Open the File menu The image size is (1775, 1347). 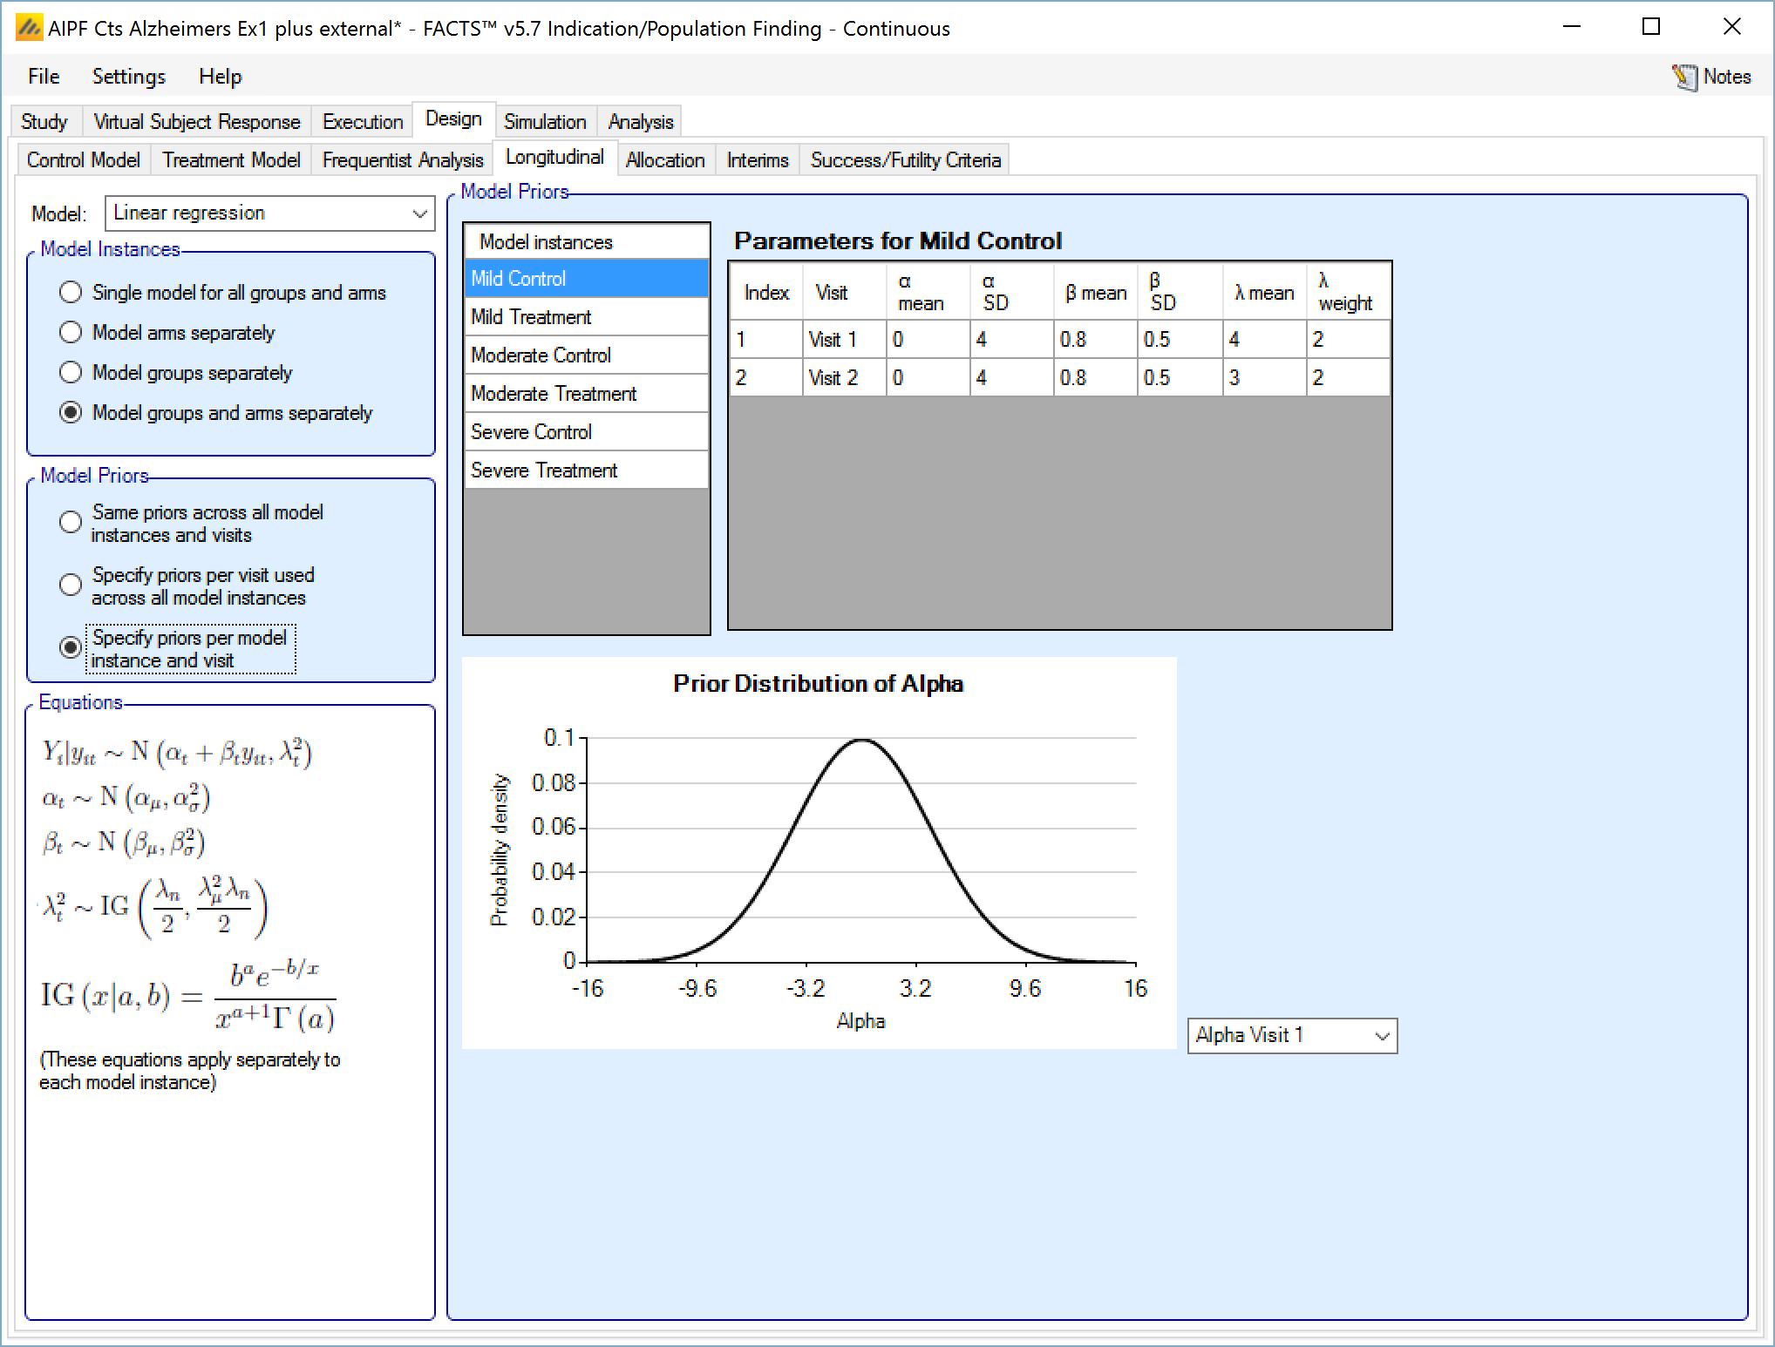point(44,77)
